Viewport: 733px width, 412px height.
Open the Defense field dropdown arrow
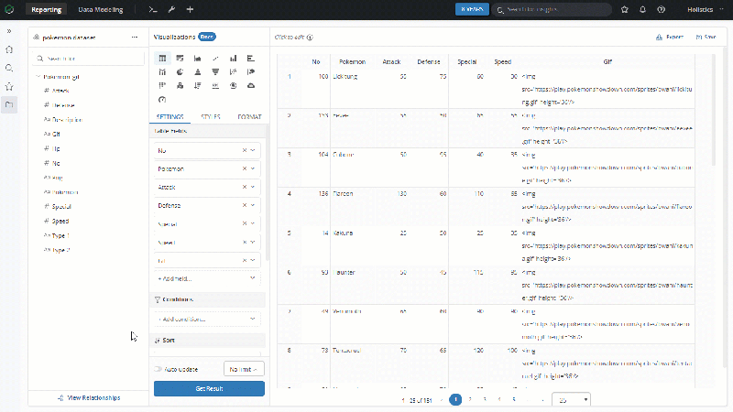pos(253,205)
